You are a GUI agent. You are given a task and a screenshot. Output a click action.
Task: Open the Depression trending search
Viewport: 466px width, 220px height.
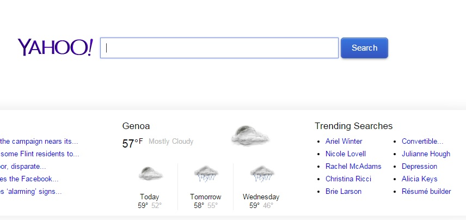coord(419,166)
